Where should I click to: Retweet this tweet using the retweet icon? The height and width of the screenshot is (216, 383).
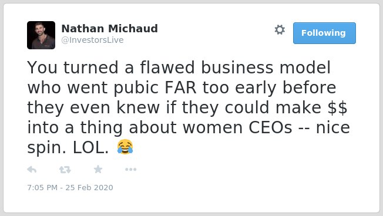coord(65,170)
